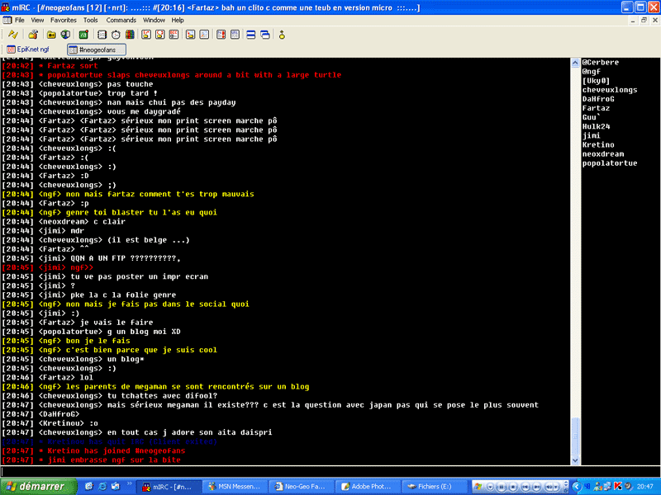This screenshot has width=661, height=495.
Task: Click the Connect lightning bolt toolbar icon
Action: click(13, 35)
